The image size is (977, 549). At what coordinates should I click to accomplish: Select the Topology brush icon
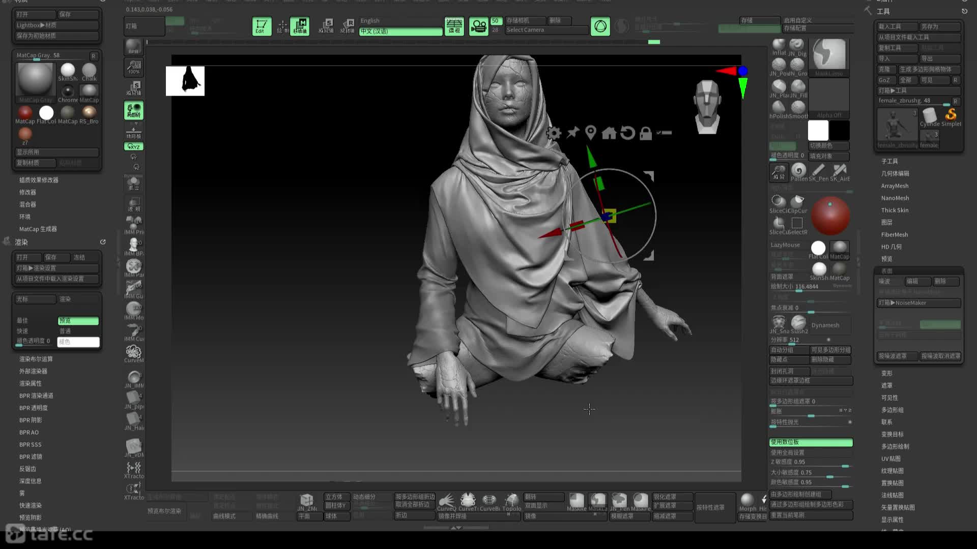(x=512, y=502)
